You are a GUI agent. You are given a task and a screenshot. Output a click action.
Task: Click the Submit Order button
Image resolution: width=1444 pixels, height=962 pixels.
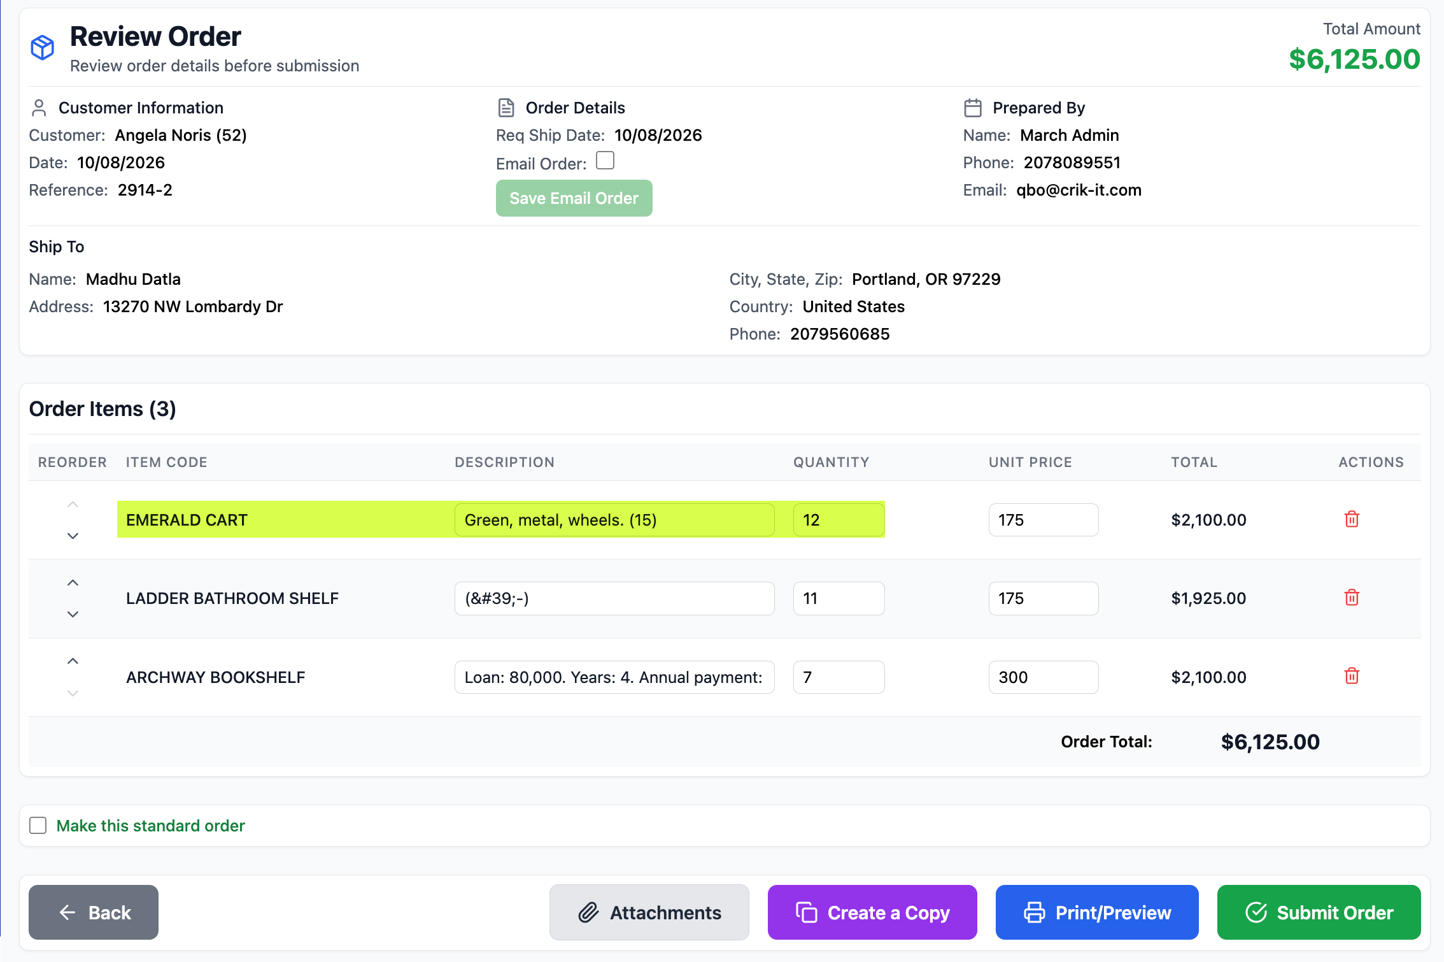(x=1319, y=912)
